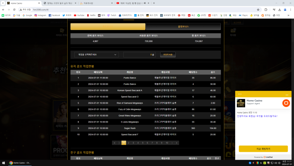Open the Netflix bookmark
294x166 pixels.
click(91, 15)
